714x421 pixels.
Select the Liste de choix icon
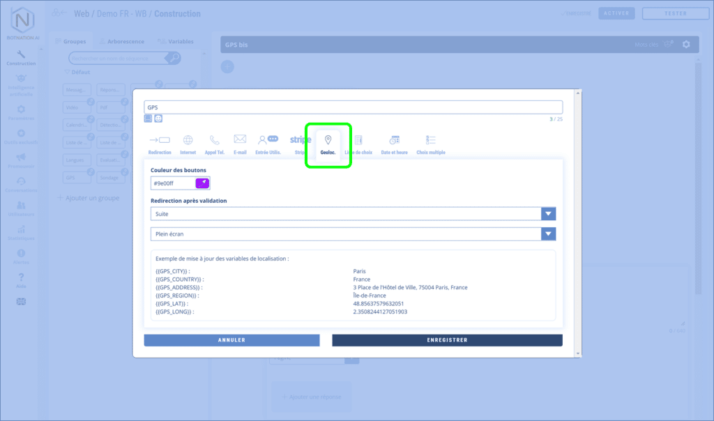point(358,143)
